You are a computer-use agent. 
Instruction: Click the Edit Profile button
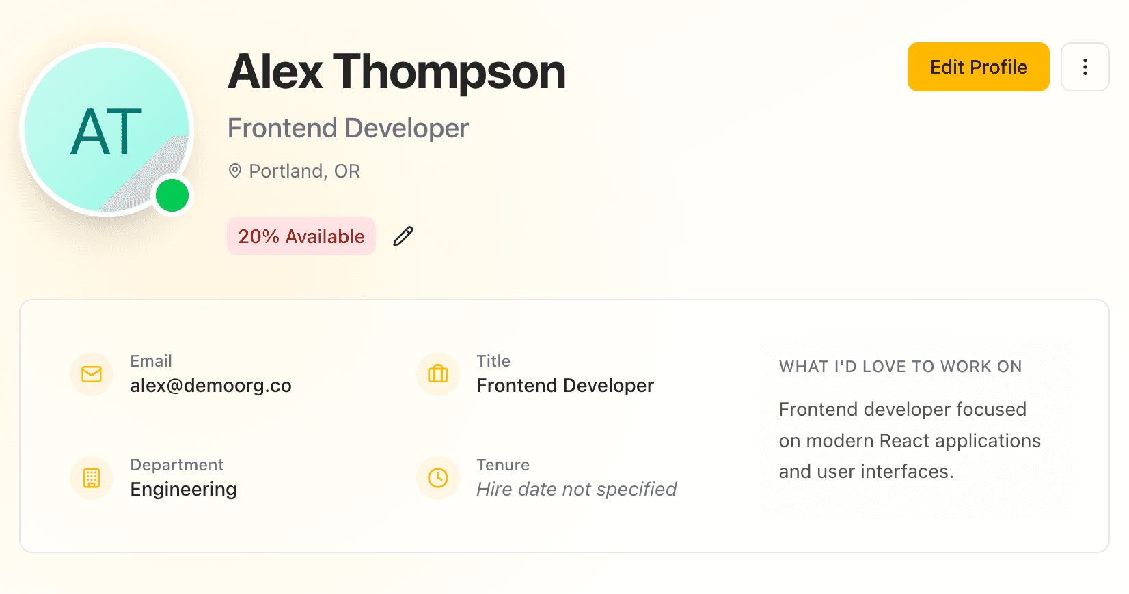pyautogui.click(x=977, y=67)
